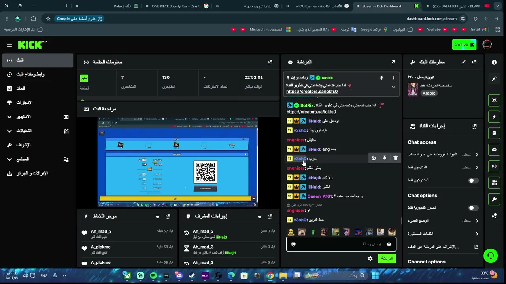Screen dimensions: 506x284
Task: Open the emoji picker in message box
Action: click(389, 244)
